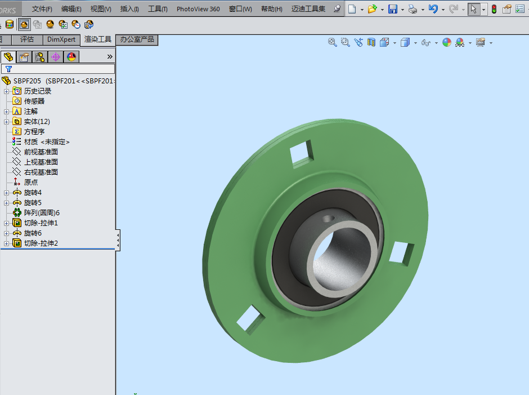
Task: Open 视图(V) menu
Action: pos(101,9)
